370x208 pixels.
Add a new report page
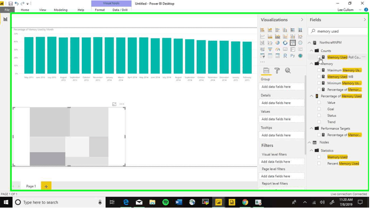click(46, 186)
